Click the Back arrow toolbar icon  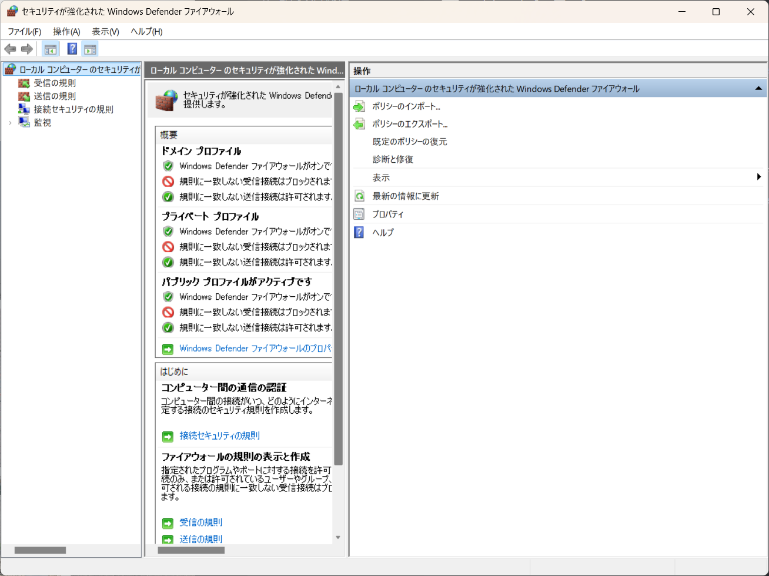10,49
